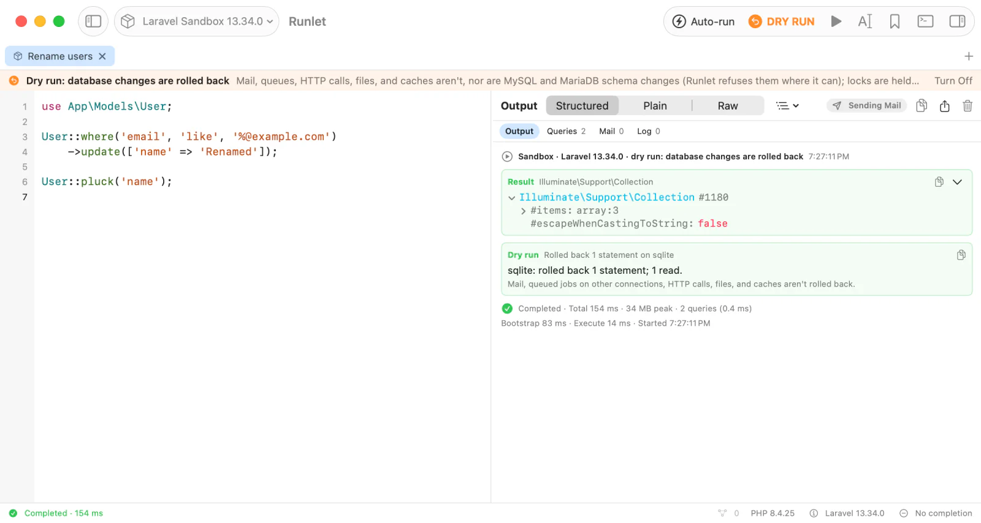Open the terminal console icon
Viewport: 981px width, 523px height.
[x=925, y=21]
